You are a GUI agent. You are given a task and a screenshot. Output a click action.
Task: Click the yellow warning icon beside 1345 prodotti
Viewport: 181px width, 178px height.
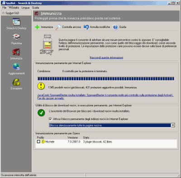pyautogui.click(x=41, y=86)
